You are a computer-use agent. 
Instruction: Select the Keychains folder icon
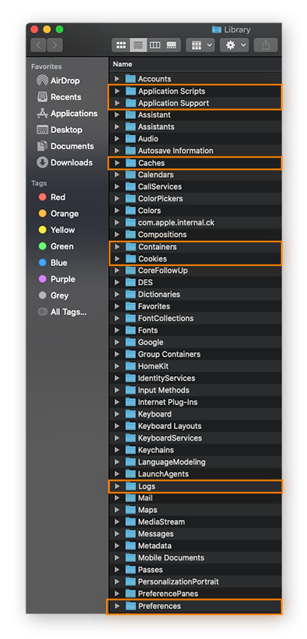pos(130,450)
